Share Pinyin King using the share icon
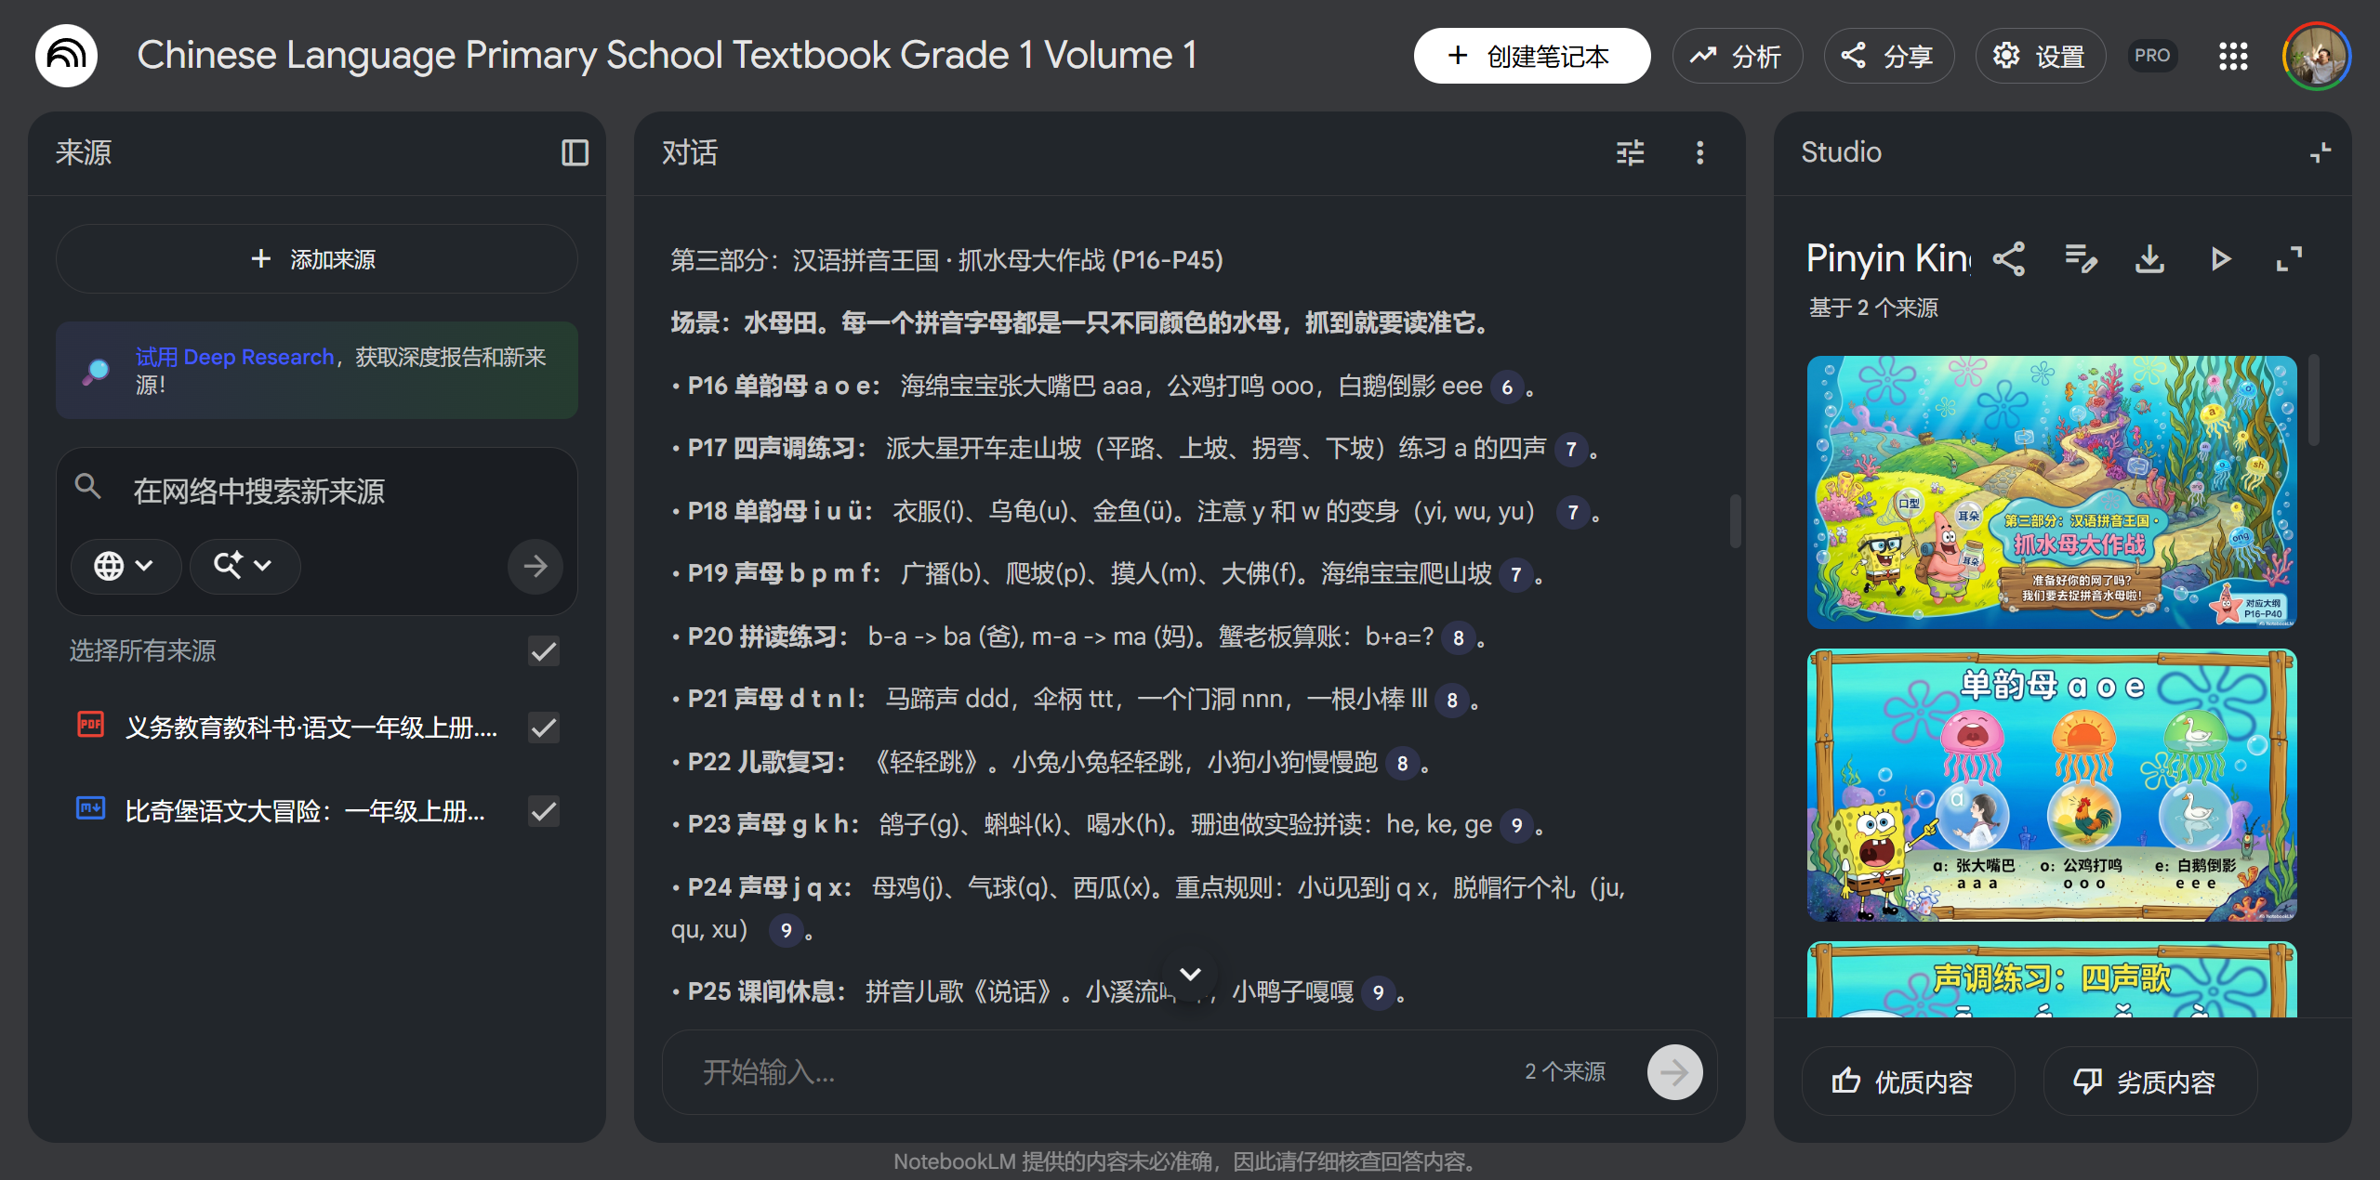2380x1180 pixels. tap(2009, 259)
